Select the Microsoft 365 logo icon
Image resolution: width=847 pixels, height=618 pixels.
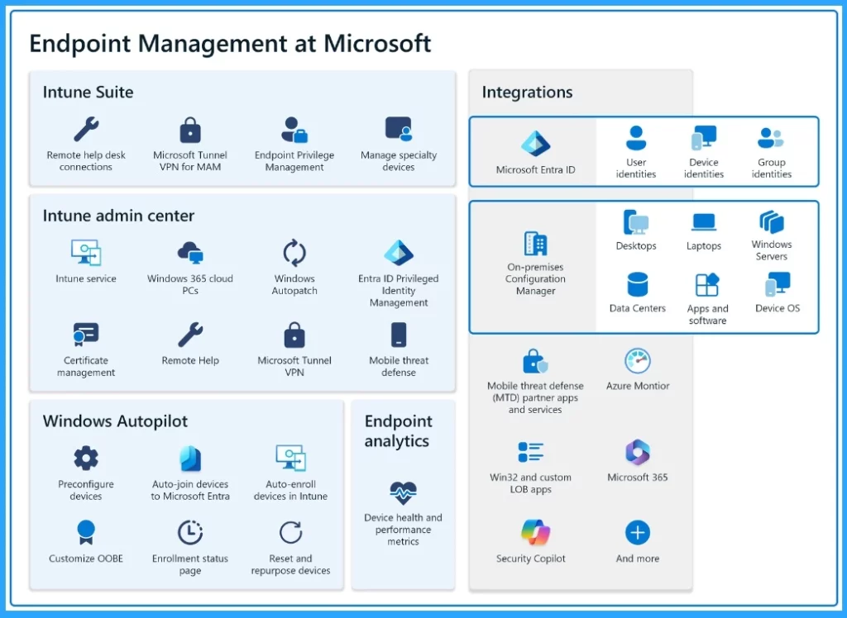click(x=638, y=452)
